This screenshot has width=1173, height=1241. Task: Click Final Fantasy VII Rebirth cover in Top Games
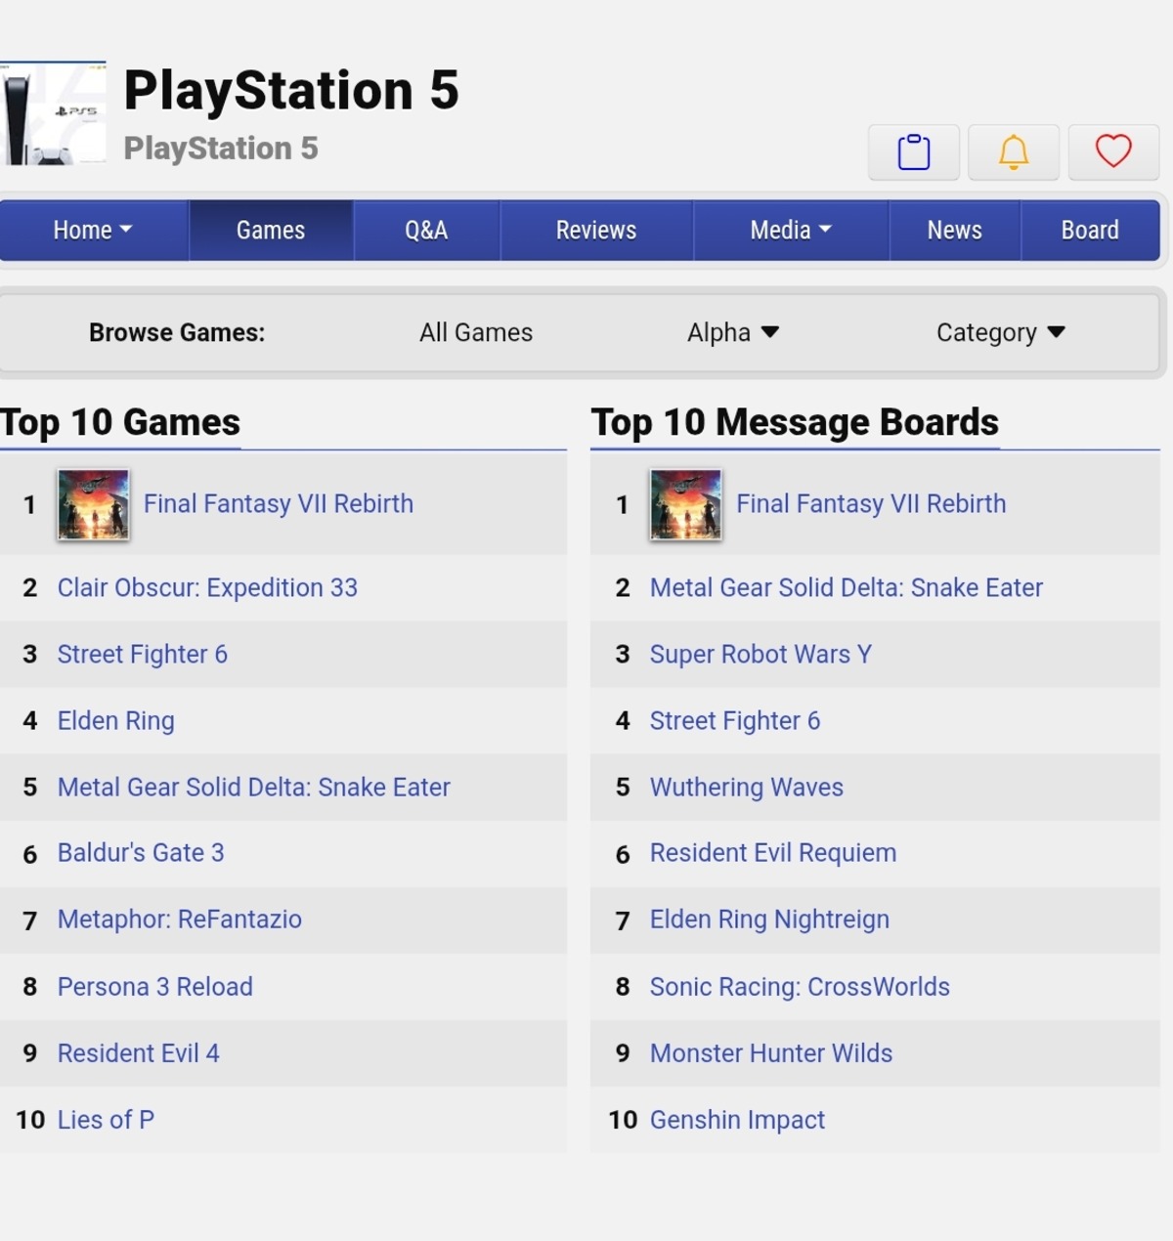click(94, 504)
